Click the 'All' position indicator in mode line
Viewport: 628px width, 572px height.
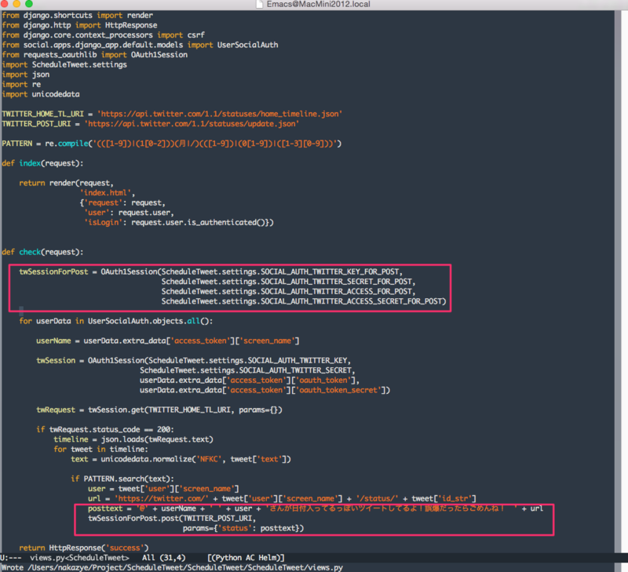[148, 558]
